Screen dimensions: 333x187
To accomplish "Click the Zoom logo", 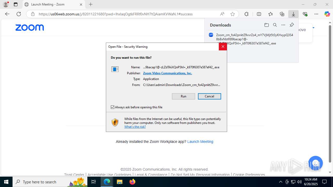I will point(30,28).
